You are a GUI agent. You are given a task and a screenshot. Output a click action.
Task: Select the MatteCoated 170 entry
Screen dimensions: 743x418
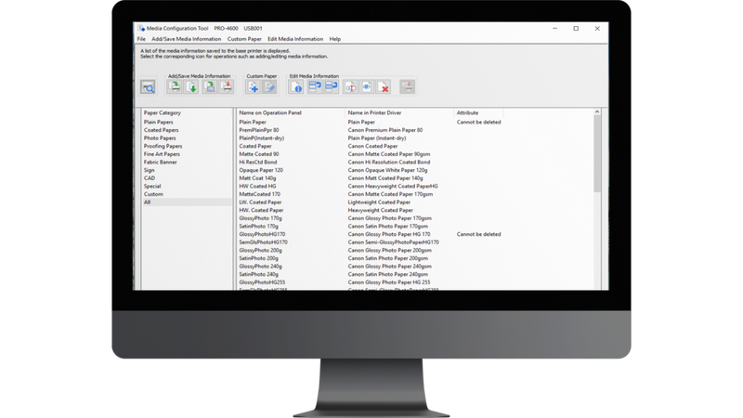(x=260, y=194)
